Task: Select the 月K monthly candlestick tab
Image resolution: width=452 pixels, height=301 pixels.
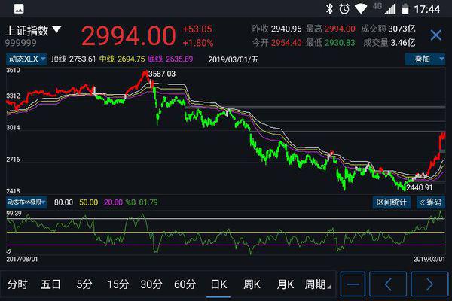Action: click(286, 284)
